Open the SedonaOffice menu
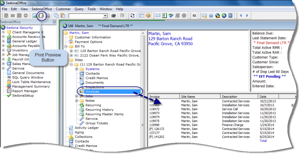The width and height of the screenshot is (299, 154). 42,9
